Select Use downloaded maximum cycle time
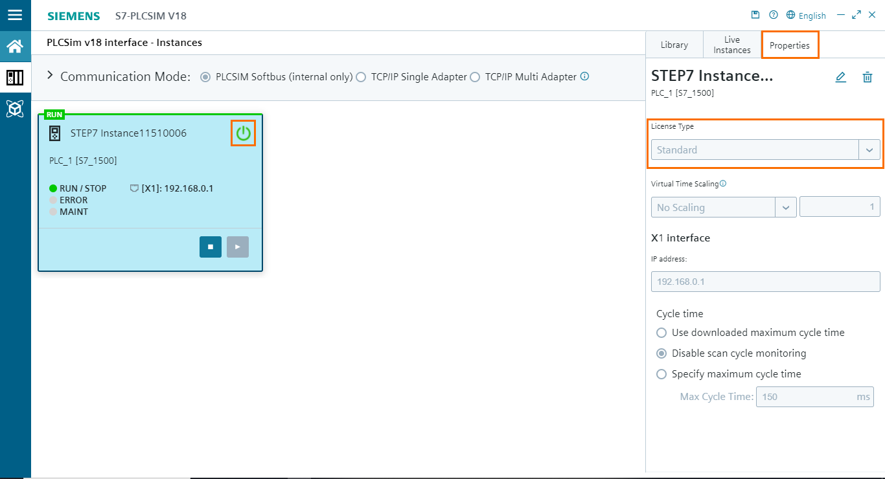This screenshot has height=479, width=885. (661, 332)
